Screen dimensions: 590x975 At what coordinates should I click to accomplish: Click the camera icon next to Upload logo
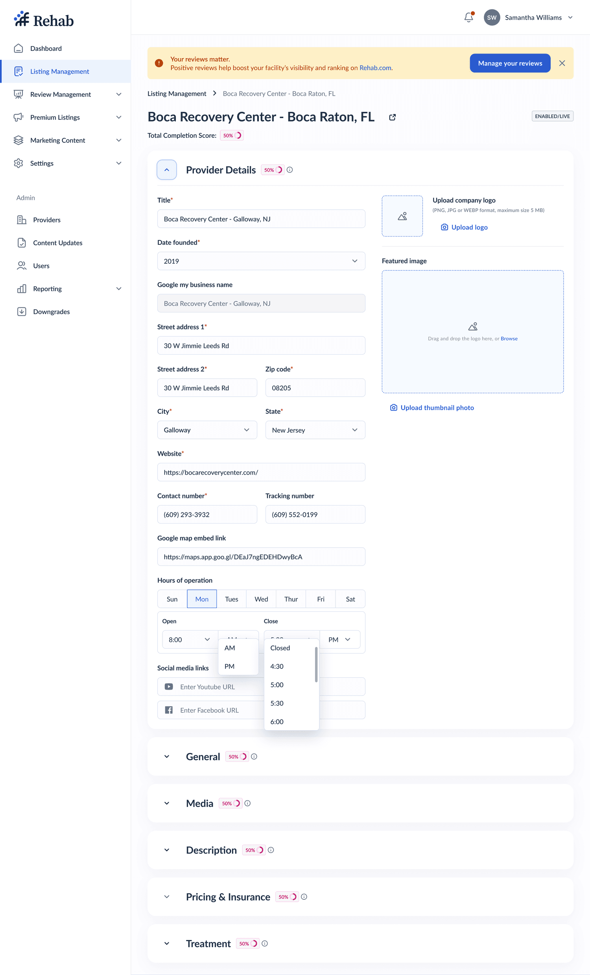tap(444, 227)
